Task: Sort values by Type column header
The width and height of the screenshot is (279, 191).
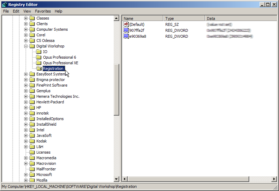Action: 184,19
